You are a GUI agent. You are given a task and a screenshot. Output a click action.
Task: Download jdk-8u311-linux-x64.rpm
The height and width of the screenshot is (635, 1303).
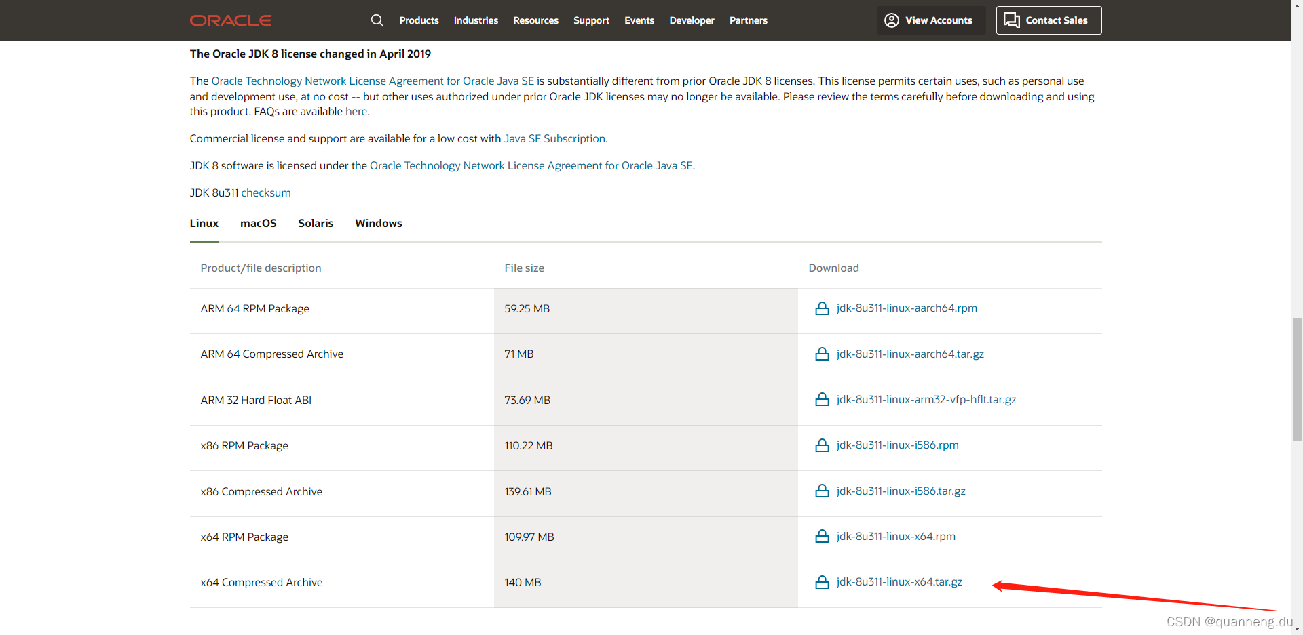(896, 537)
